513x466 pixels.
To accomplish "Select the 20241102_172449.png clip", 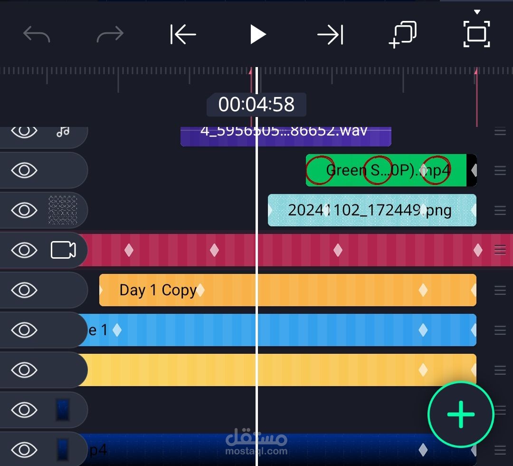I will pyautogui.click(x=372, y=210).
